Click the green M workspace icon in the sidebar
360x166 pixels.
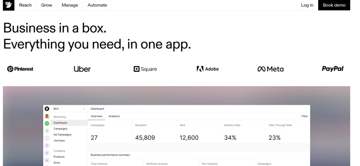coord(47,123)
